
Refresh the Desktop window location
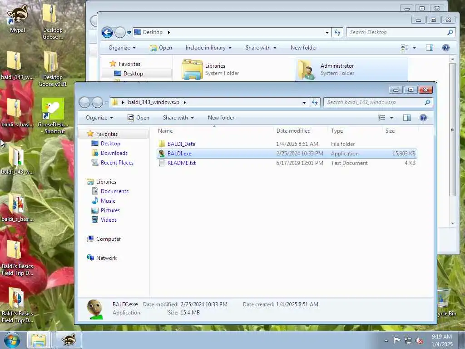tap(337, 32)
